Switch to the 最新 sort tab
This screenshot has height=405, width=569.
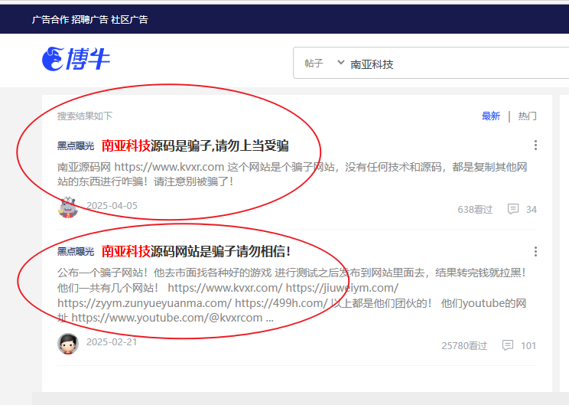click(x=491, y=116)
